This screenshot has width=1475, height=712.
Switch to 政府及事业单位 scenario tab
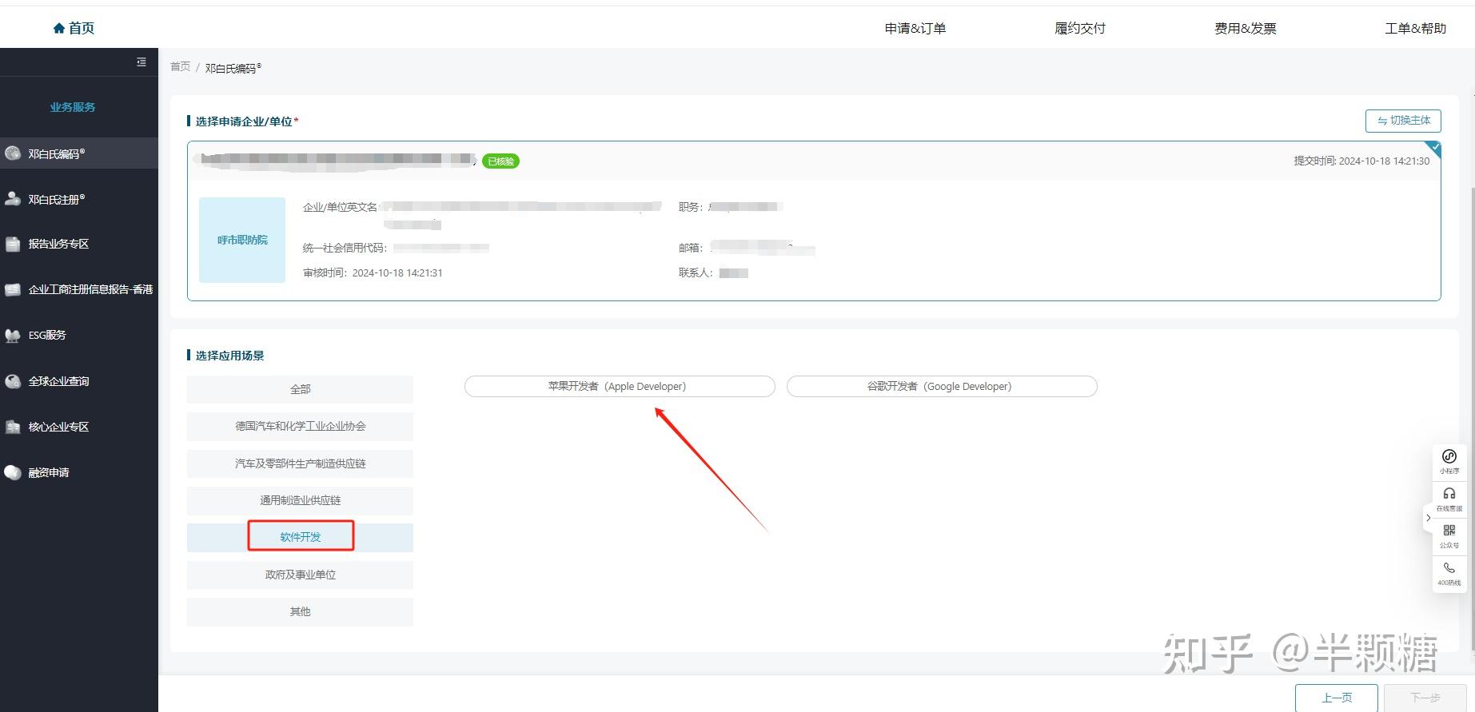(x=300, y=575)
